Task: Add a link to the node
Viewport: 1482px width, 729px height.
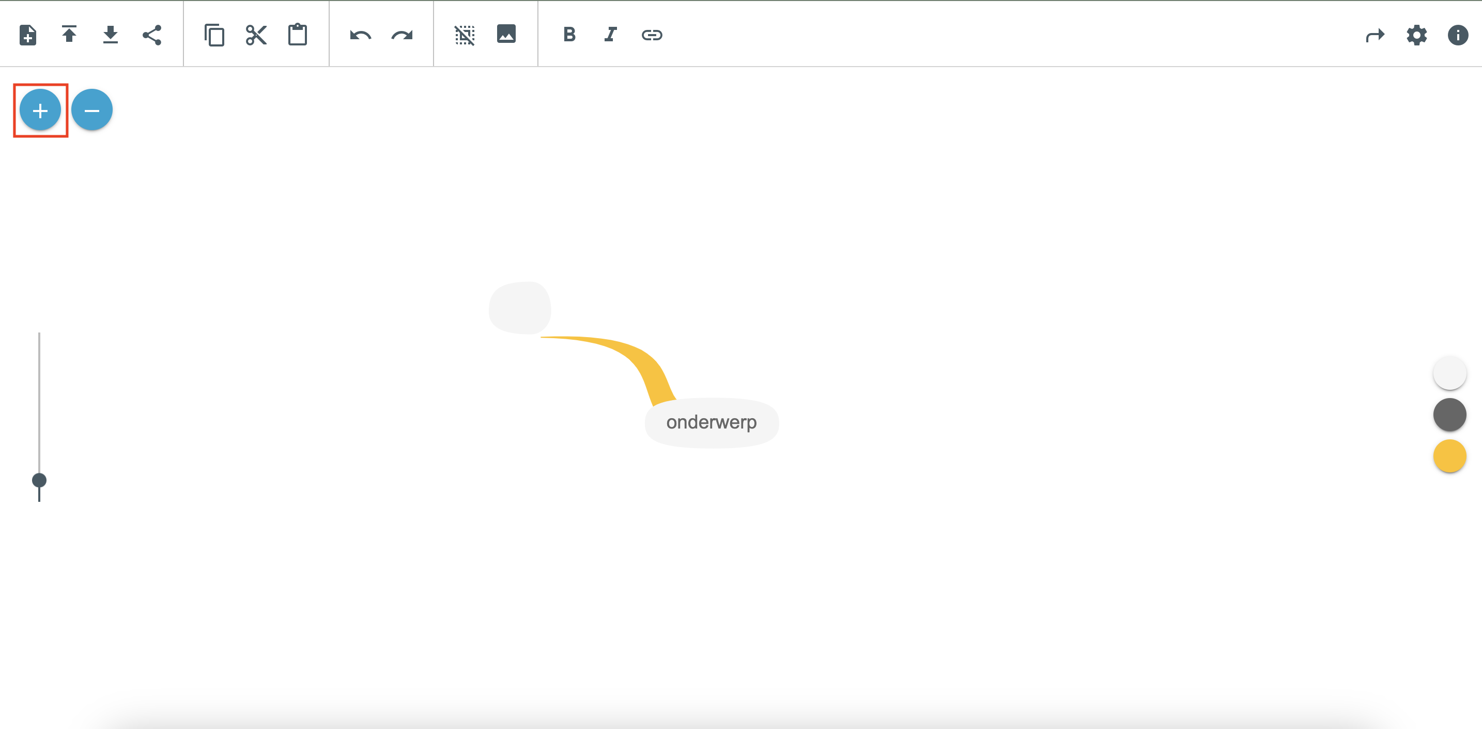Action: coord(652,35)
